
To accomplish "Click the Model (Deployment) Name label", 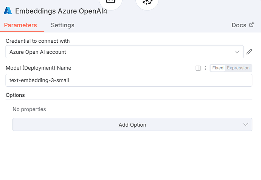I will [x=39, y=68].
